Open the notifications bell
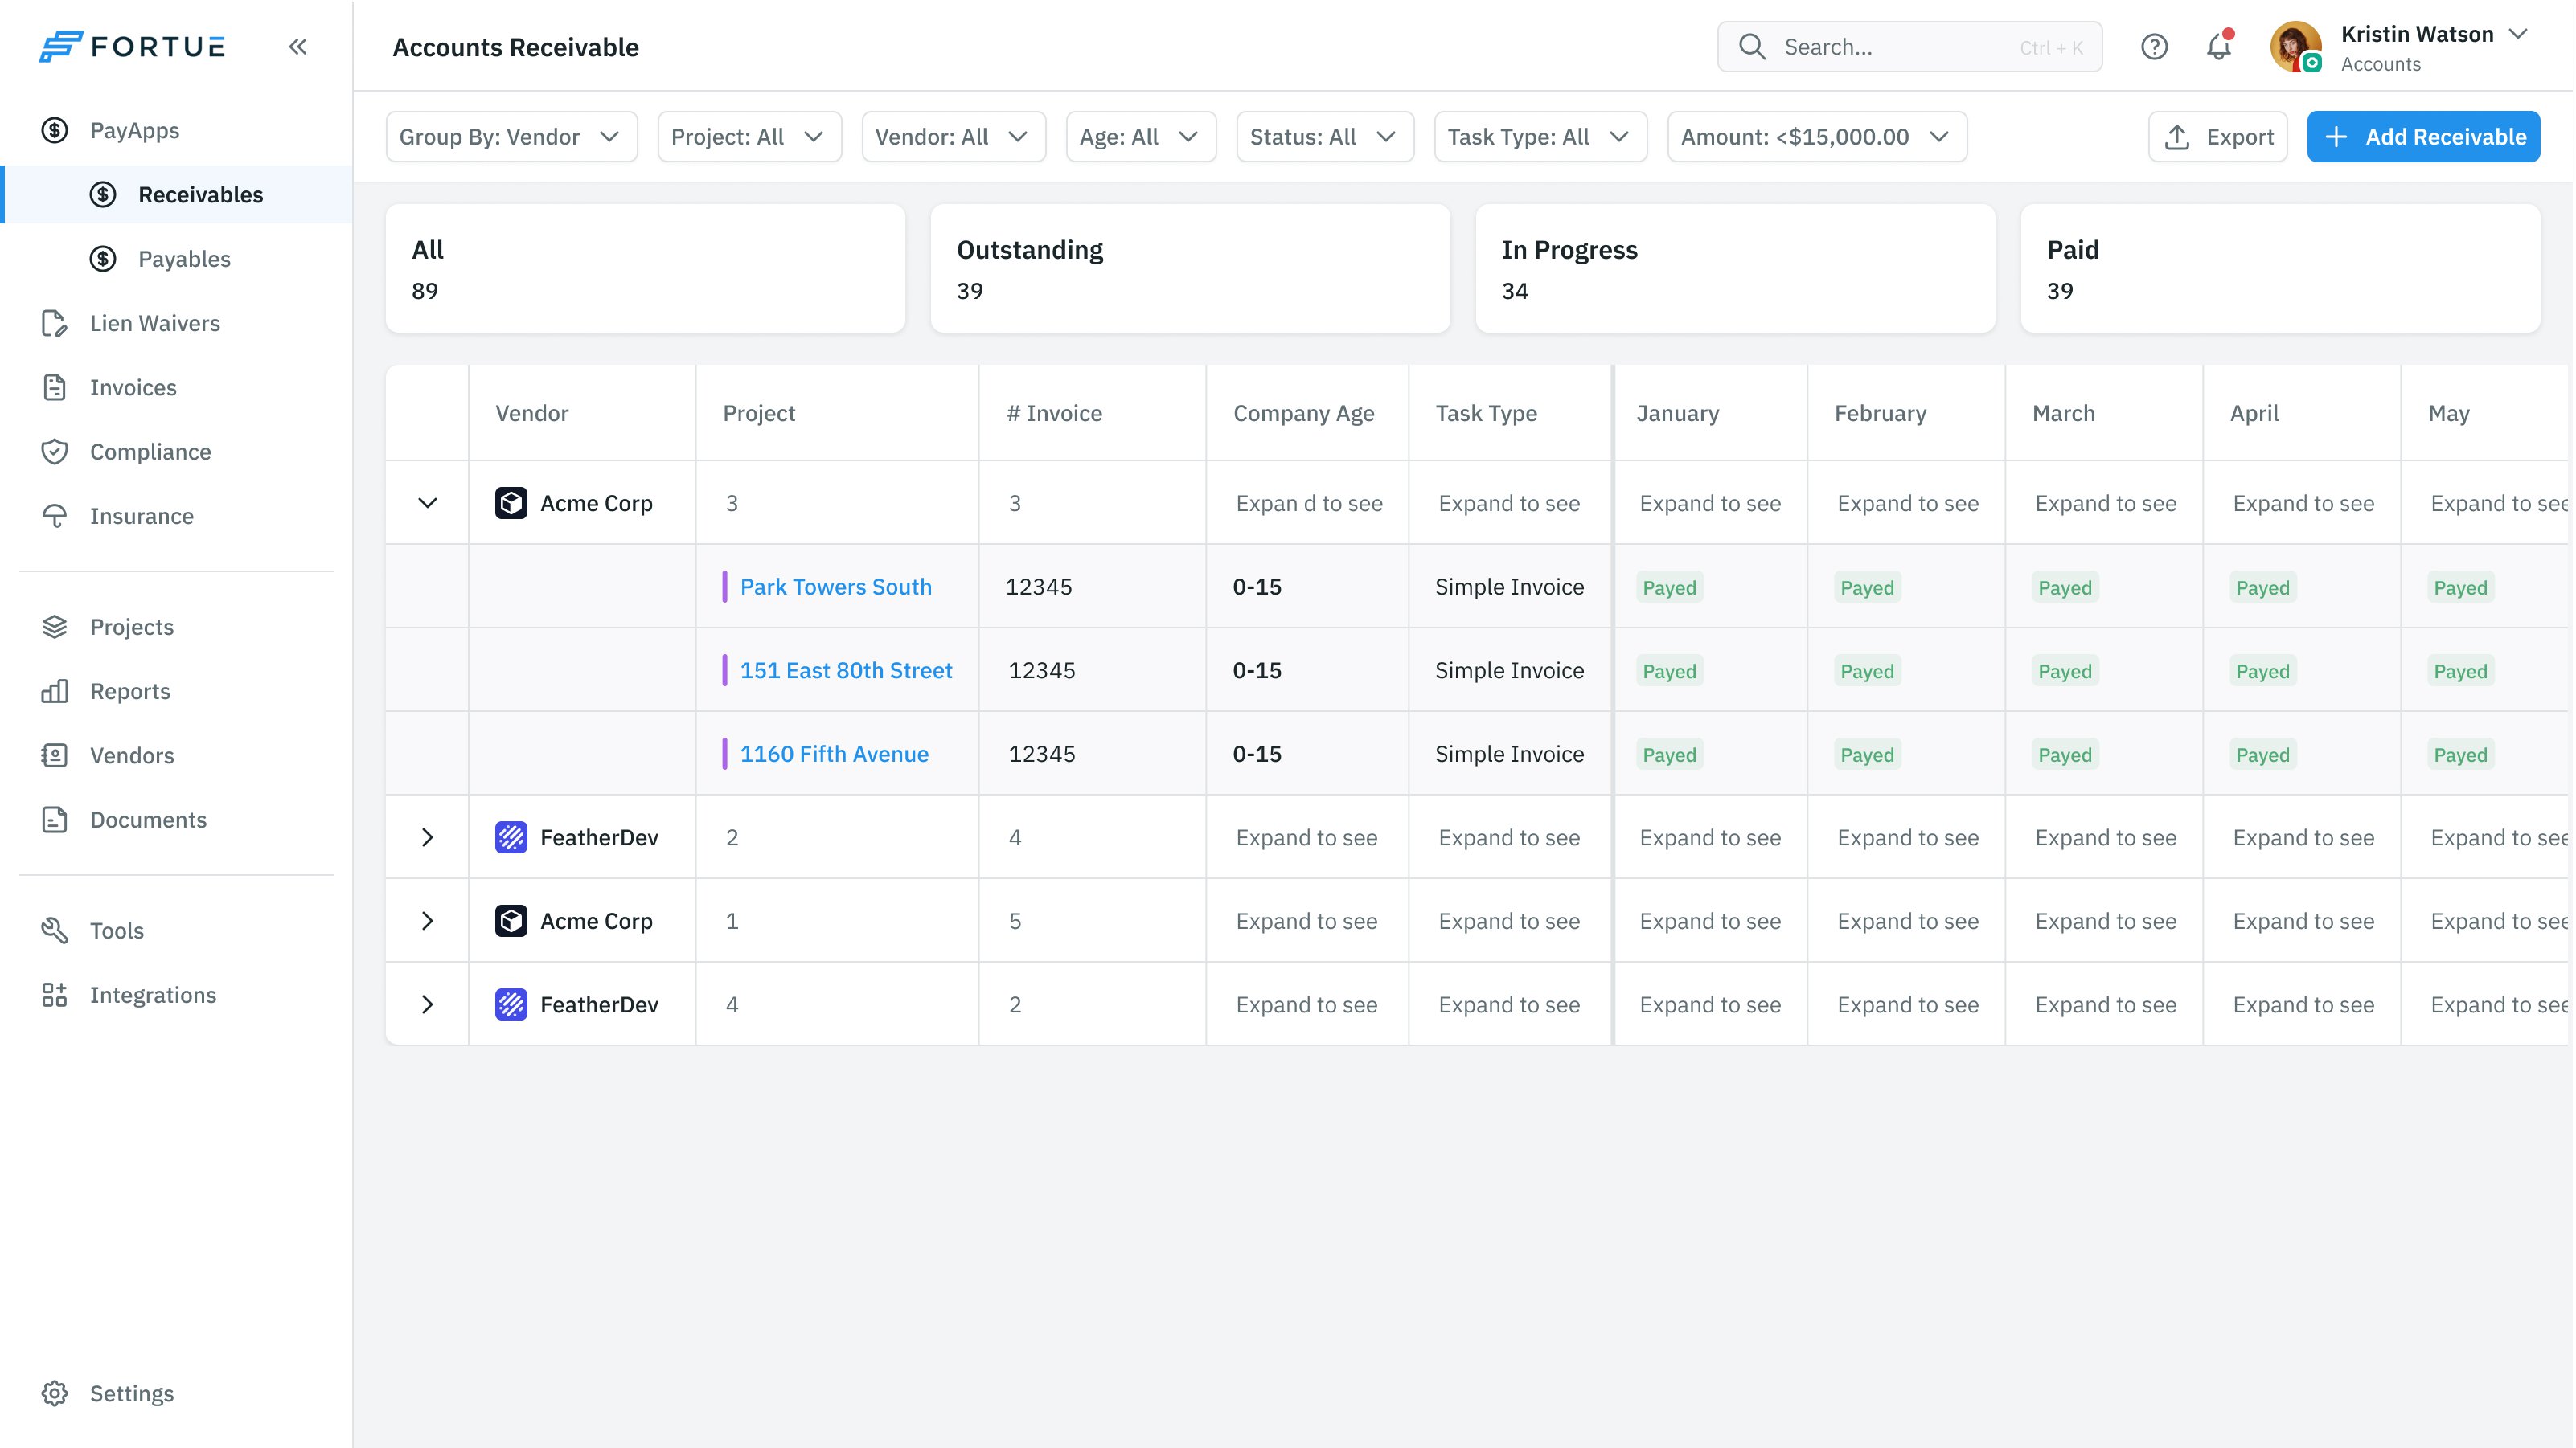 2219,47
